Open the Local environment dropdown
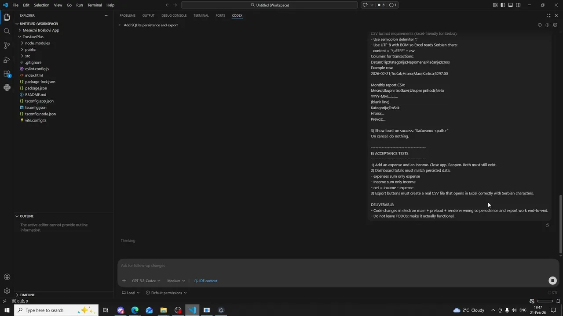The image size is (563, 316). pyautogui.click(x=131, y=293)
